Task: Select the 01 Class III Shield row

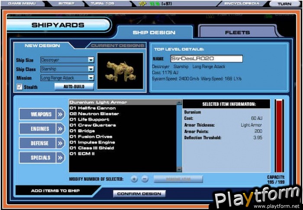Action: coord(122,148)
